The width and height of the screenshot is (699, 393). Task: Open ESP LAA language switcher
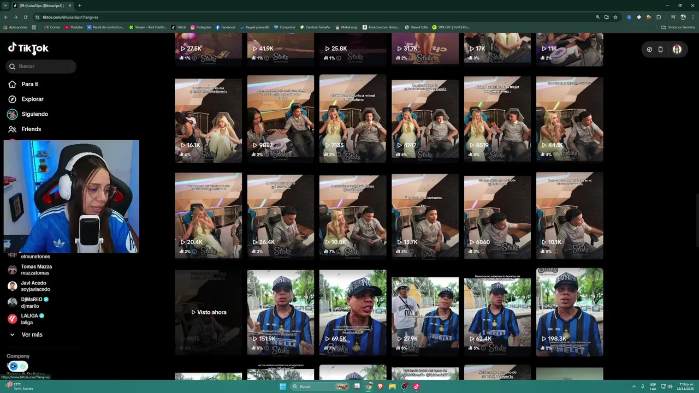coord(653,386)
